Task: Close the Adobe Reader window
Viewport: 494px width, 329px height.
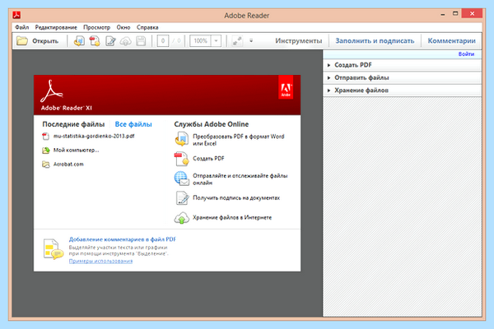Action: 472,13
